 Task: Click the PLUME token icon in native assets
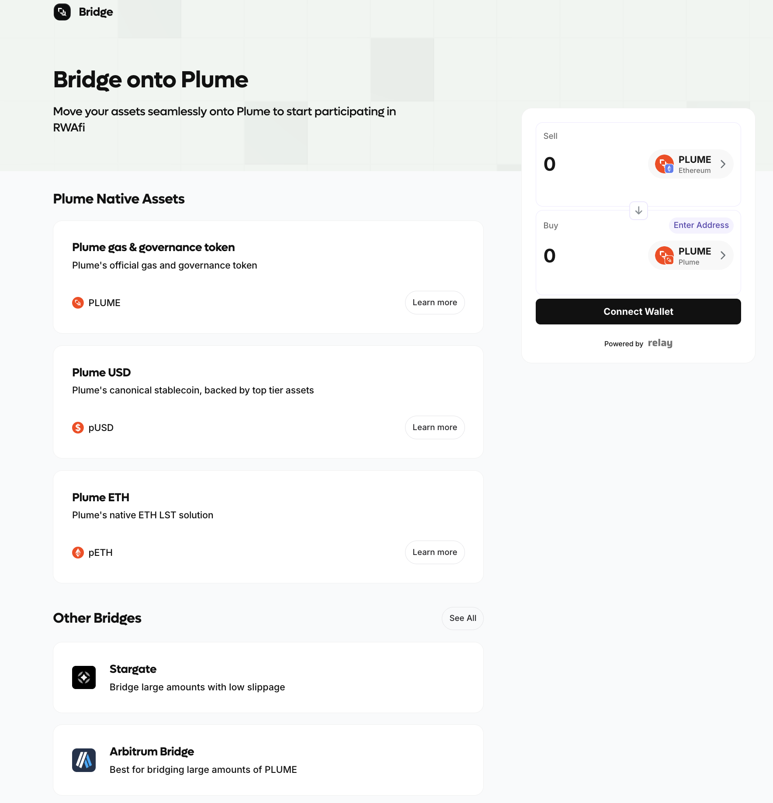tap(78, 303)
